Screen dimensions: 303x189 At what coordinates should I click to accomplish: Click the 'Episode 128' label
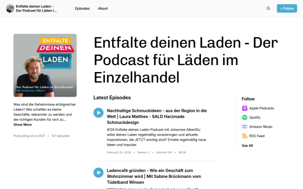[x=164, y=152]
